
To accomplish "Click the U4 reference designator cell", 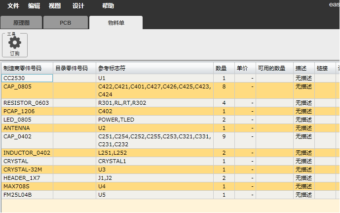I will point(154,186).
